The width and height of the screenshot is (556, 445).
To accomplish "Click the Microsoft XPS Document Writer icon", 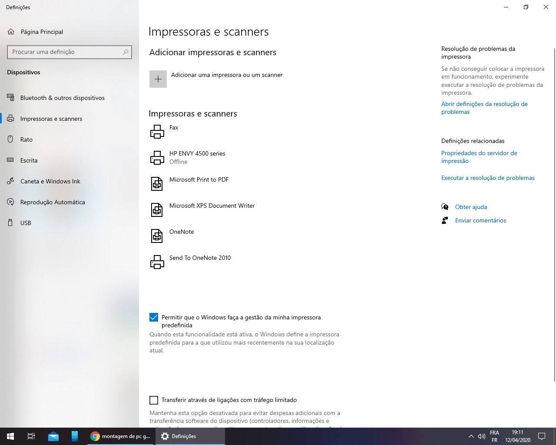I will coord(157,209).
